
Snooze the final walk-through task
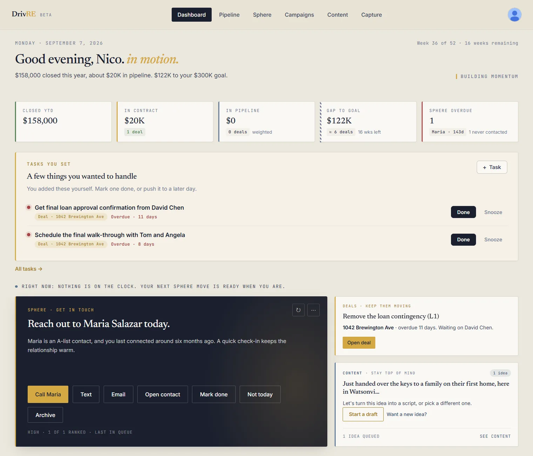[493, 240]
